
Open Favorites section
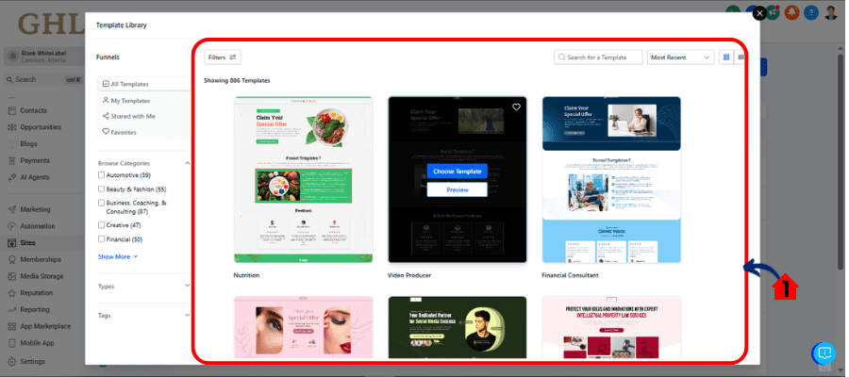coord(119,132)
